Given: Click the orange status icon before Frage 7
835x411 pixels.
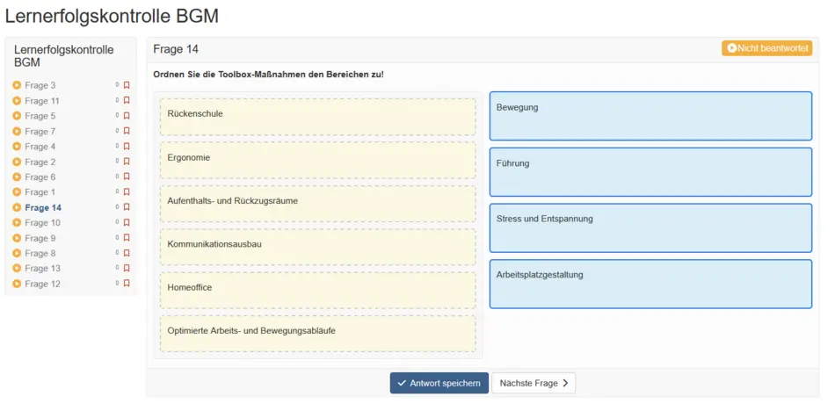Looking at the screenshot, I should coord(17,132).
